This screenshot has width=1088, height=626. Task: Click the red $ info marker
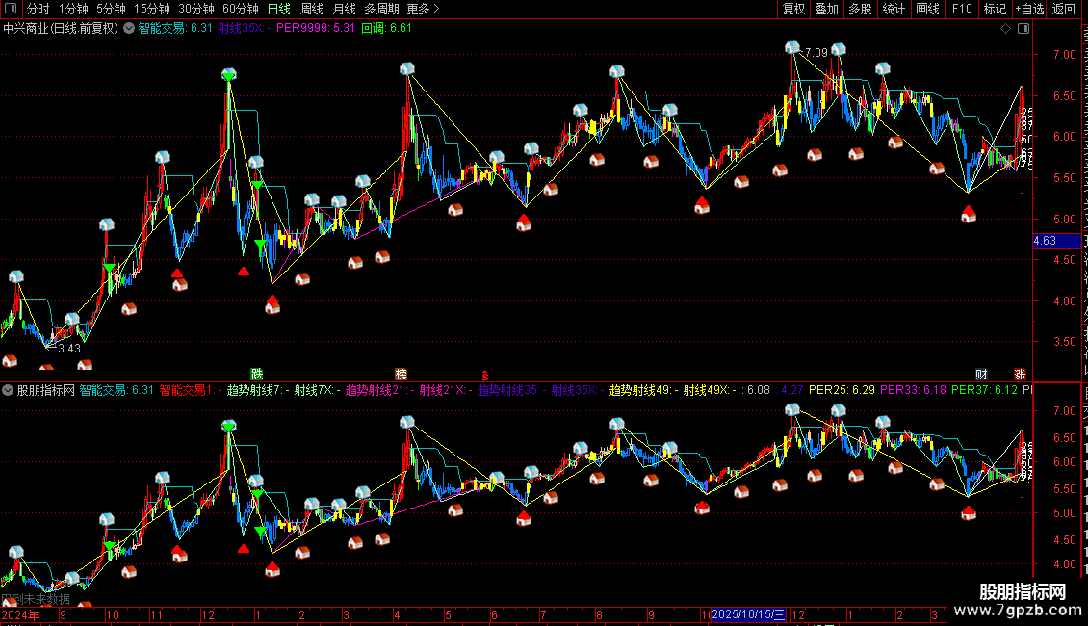[485, 375]
